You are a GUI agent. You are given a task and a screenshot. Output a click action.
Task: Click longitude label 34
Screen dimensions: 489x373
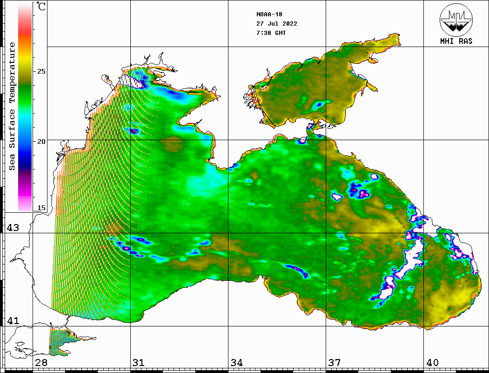click(236, 362)
